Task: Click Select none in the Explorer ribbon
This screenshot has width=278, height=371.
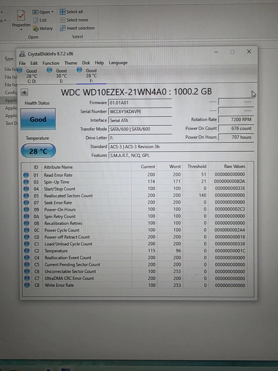Action: pos(74,20)
